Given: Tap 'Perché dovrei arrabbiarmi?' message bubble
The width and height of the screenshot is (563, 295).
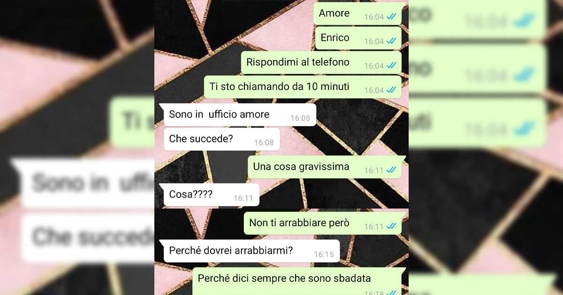Looking at the screenshot, I should (249, 251).
